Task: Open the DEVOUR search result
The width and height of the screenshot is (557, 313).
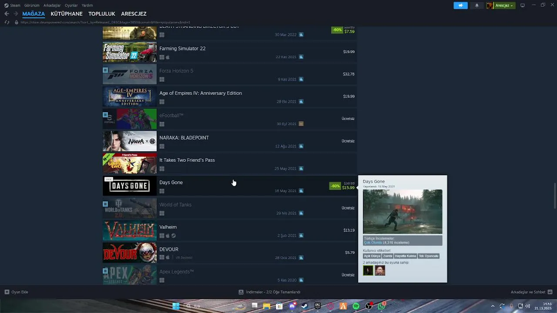Action: pyautogui.click(x=229, y=253)
